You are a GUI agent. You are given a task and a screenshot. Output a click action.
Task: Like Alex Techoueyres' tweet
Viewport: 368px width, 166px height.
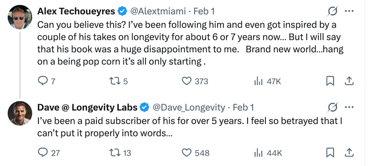(186, 81)
